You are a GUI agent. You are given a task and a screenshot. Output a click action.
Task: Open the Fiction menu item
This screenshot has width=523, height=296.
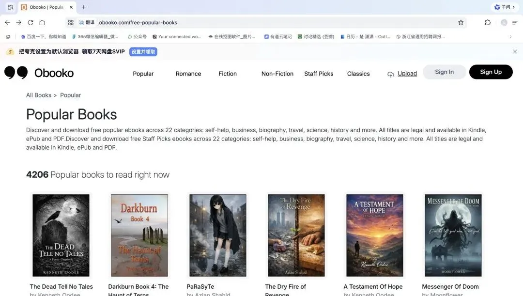(x=228, y=74)
